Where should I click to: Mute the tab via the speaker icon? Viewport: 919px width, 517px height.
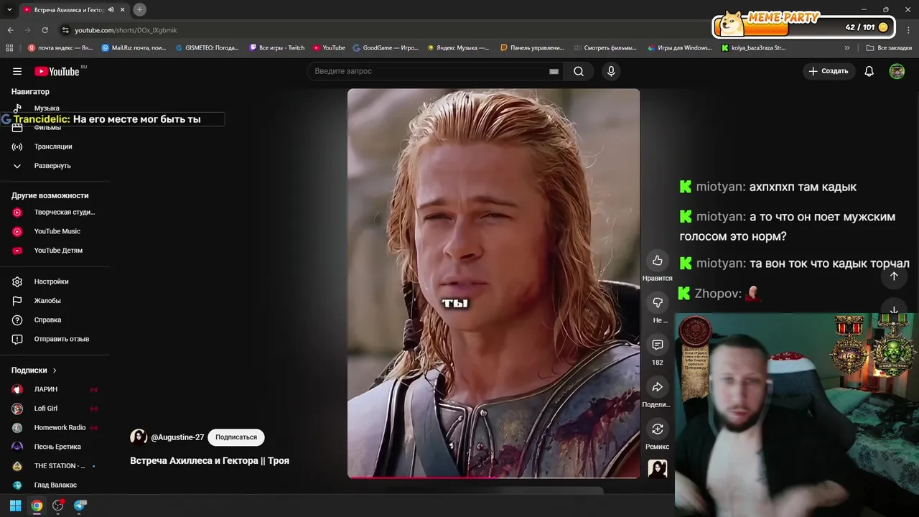coord(111,10)
